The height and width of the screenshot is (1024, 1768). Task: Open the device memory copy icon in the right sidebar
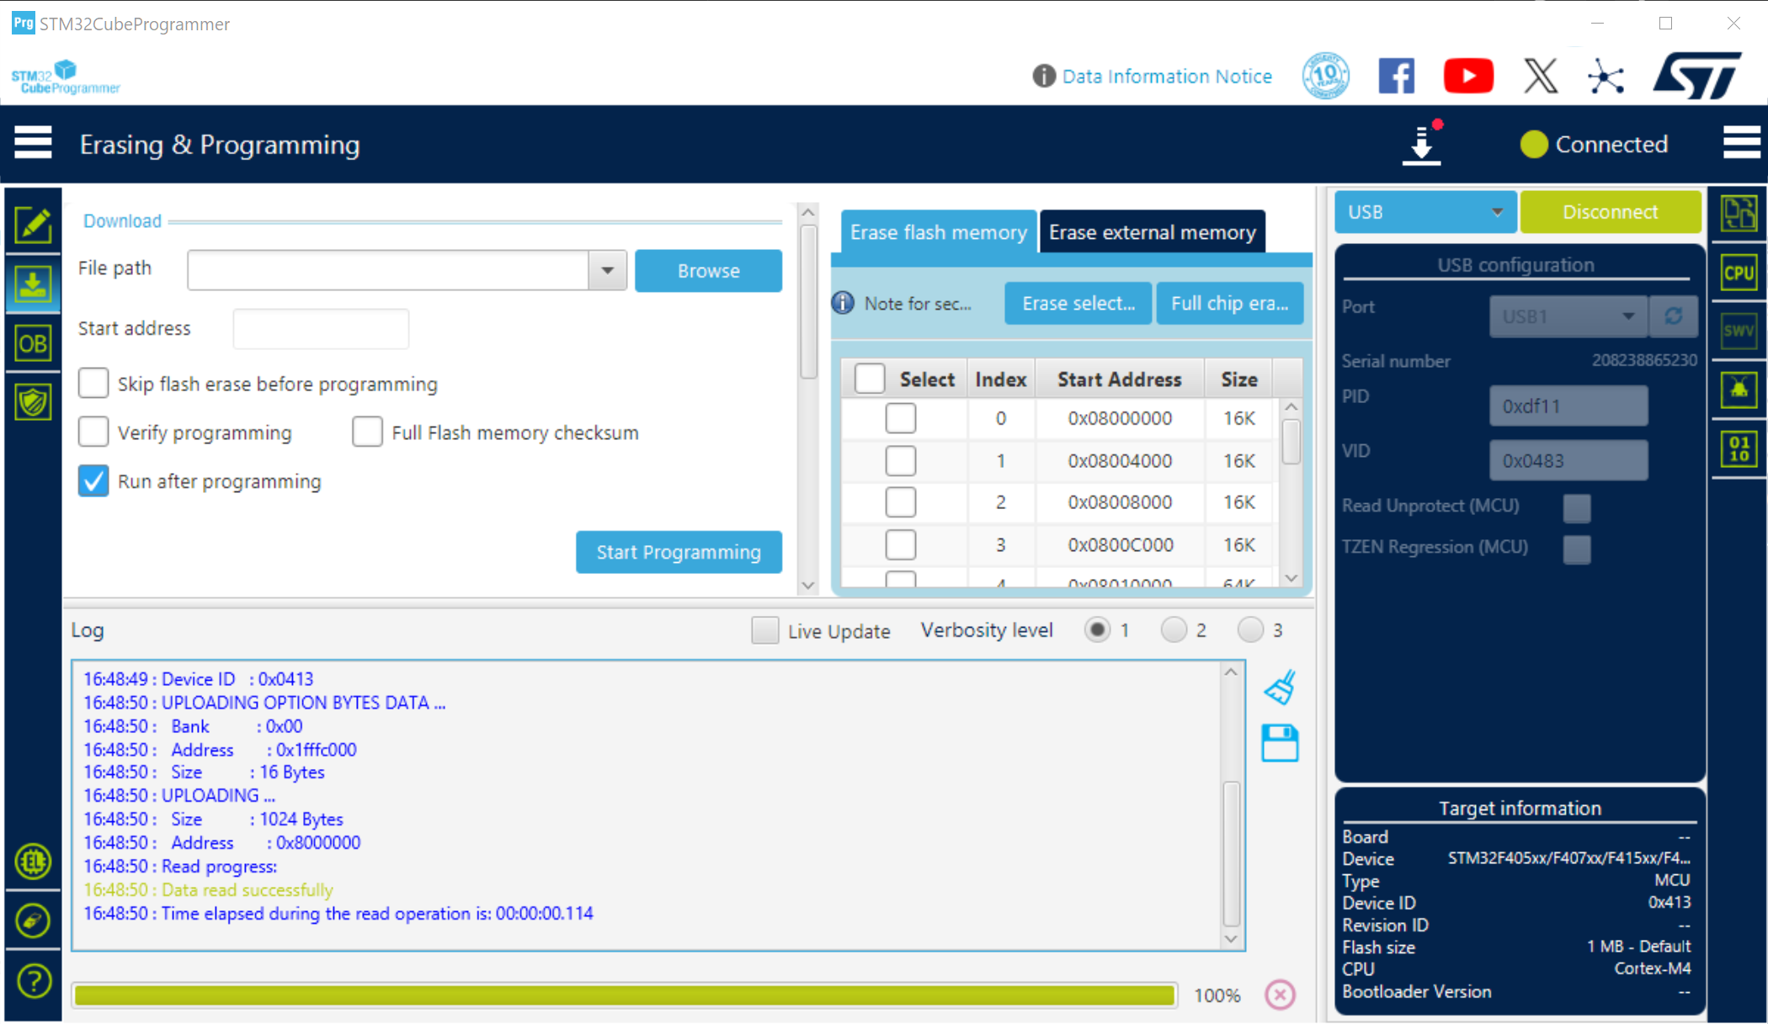pos(1739,214)
